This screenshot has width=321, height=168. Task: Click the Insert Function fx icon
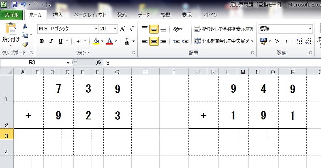coord(98,63)
